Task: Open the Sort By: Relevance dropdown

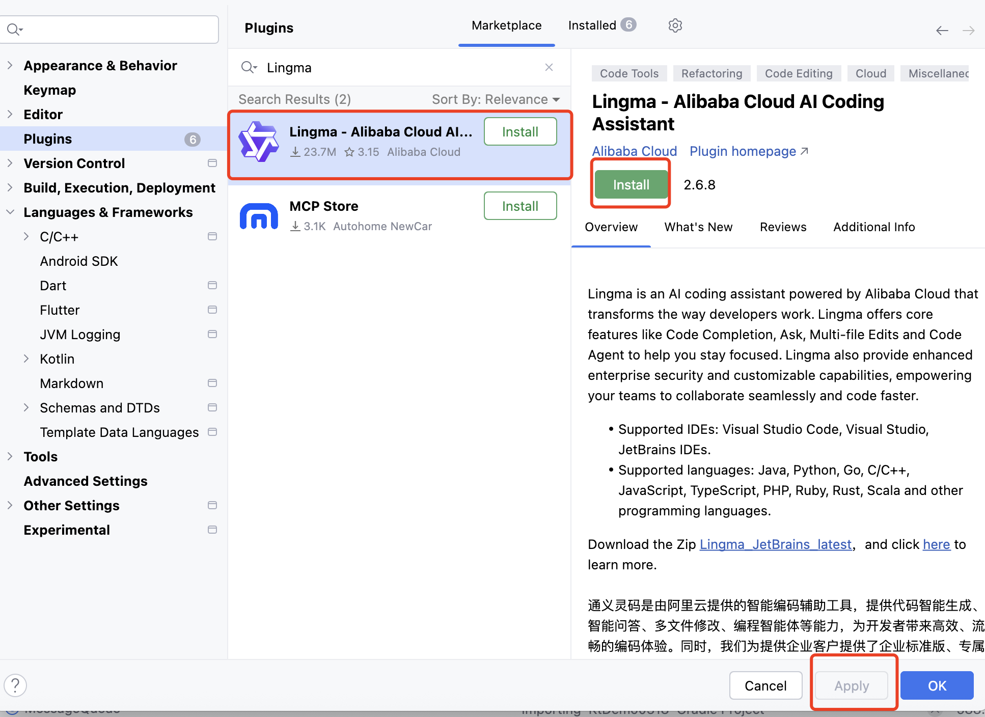Action: (495, 99)
